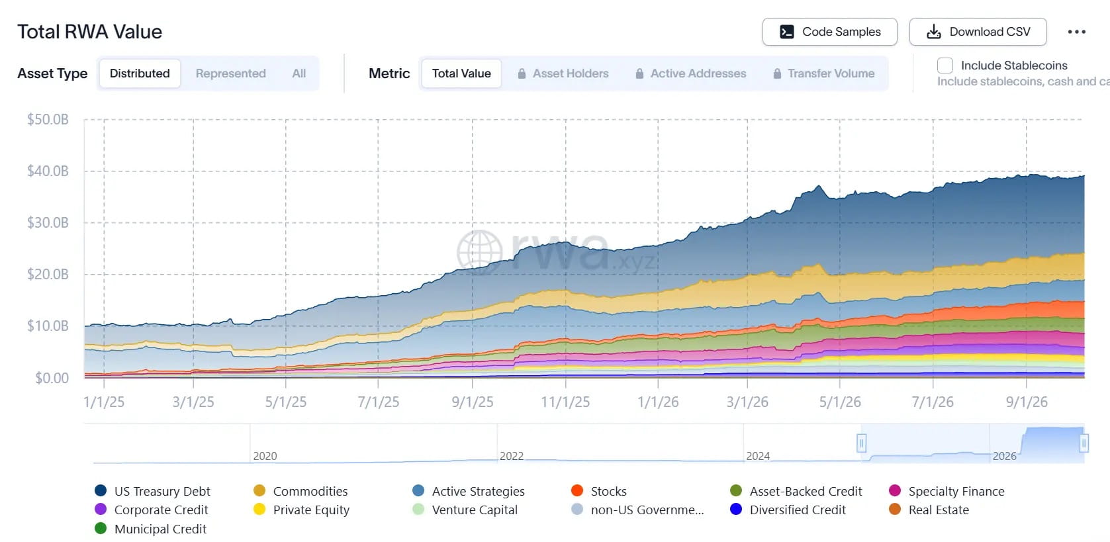This screenshot has height=542, width=1110.
Task: Click the lock icon beside Transfer Volume
Action: [777, 73]
